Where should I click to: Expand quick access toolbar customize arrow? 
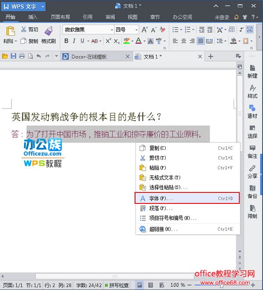(x=57, y=56)
